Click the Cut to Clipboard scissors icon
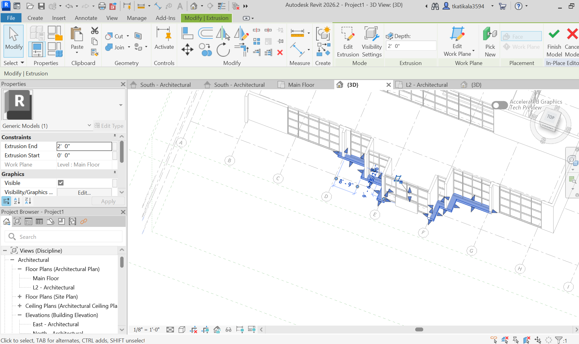Screen dimensions: 579x344 tap(94, 30)
